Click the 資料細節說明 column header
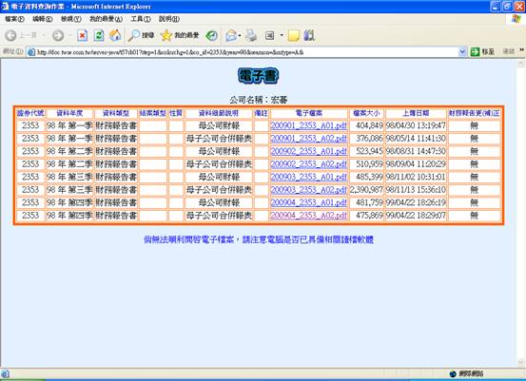 tap(219, 113)
